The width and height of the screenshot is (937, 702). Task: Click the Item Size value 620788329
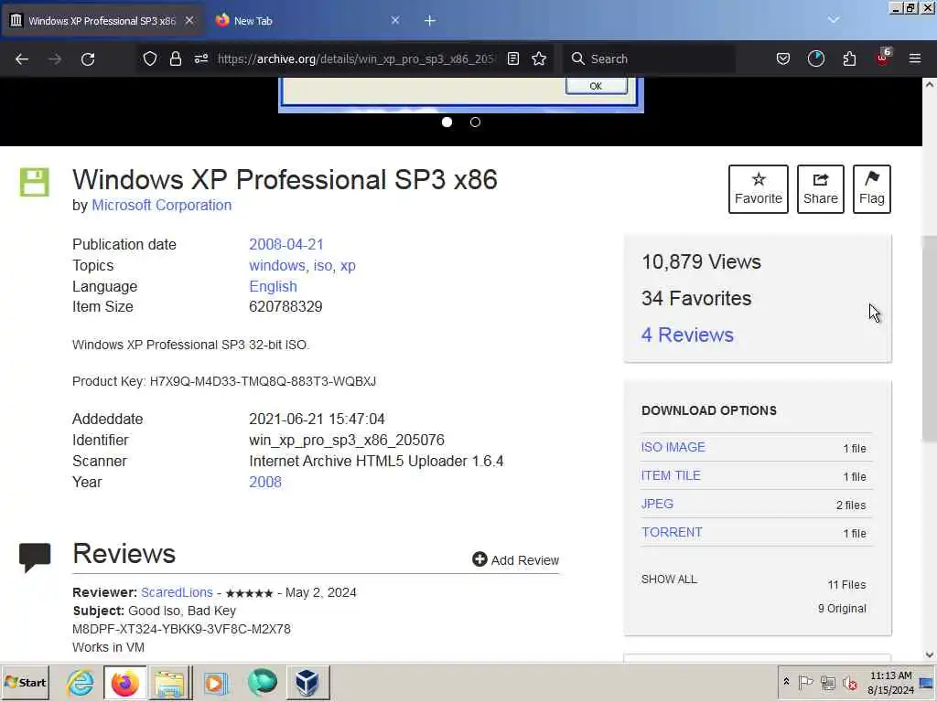[285, 307]
